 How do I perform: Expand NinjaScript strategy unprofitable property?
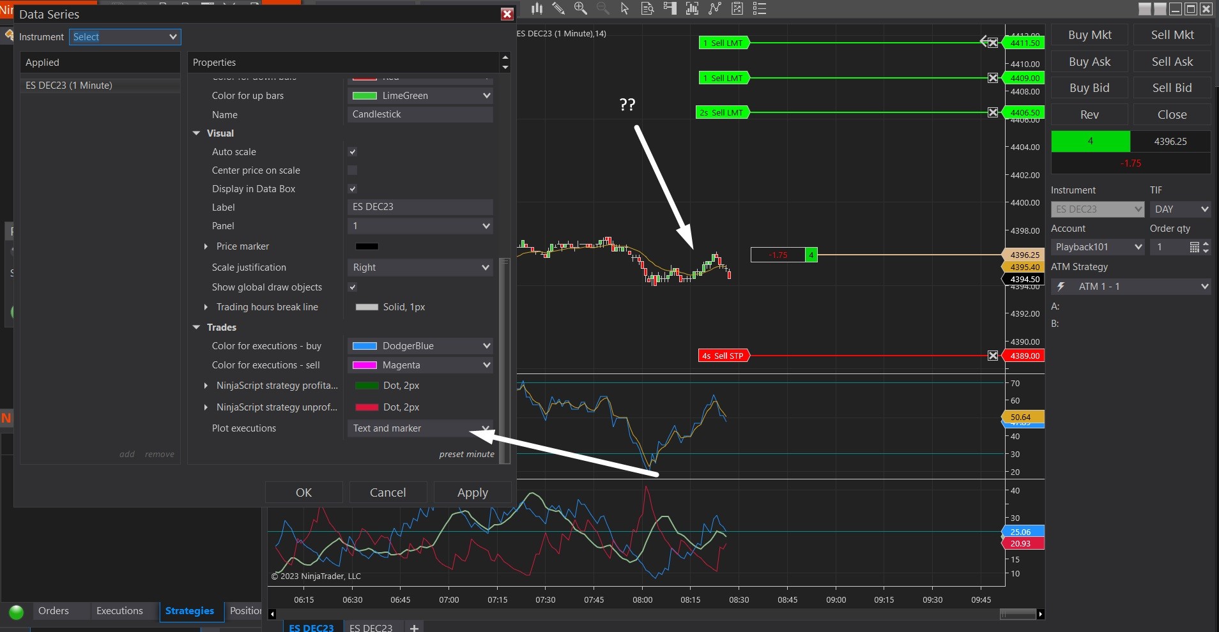pyautogui.click(x=206, y=407)
